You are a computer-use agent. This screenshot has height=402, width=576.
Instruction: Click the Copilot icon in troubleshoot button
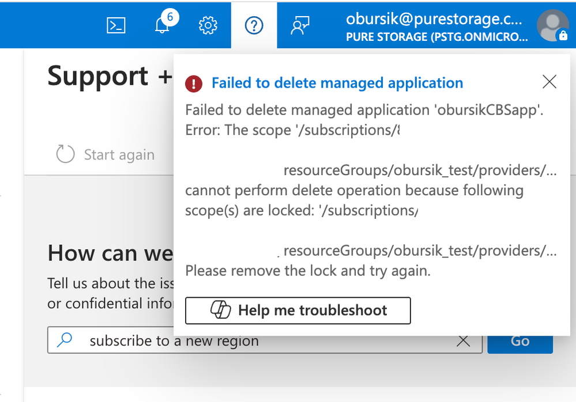[x=220, y=310]
